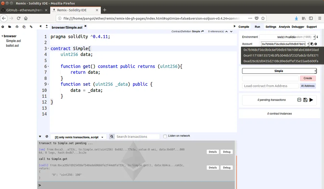Go to previous reference up arrow

(226, 32)
